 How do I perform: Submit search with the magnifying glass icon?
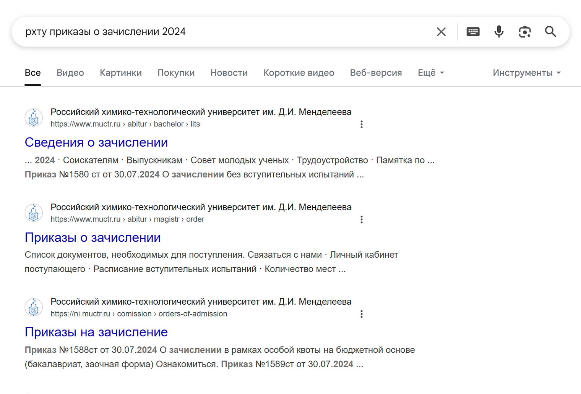pos(550,32)
